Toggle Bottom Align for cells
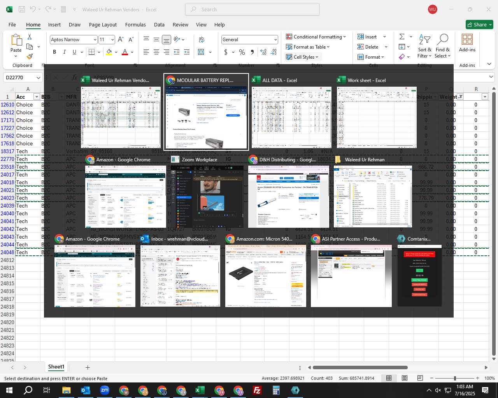The width and height of the screenshot is (498, 398). pos(167,40)
